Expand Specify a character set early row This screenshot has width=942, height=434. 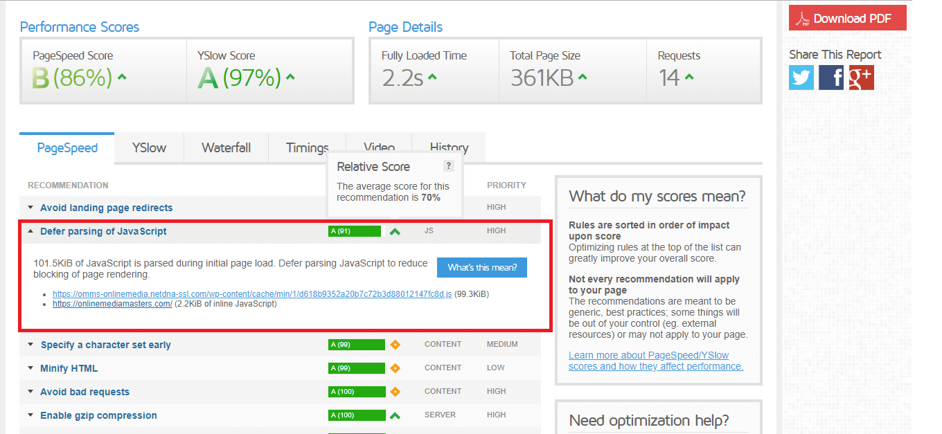pos(105,345)
